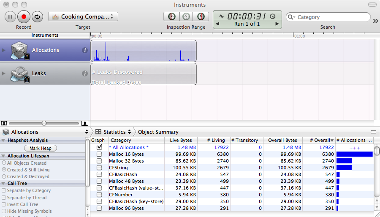Enable Separate by Thread checkbox
The width and height of the screenshot is (380, 217).
point(4,198)
